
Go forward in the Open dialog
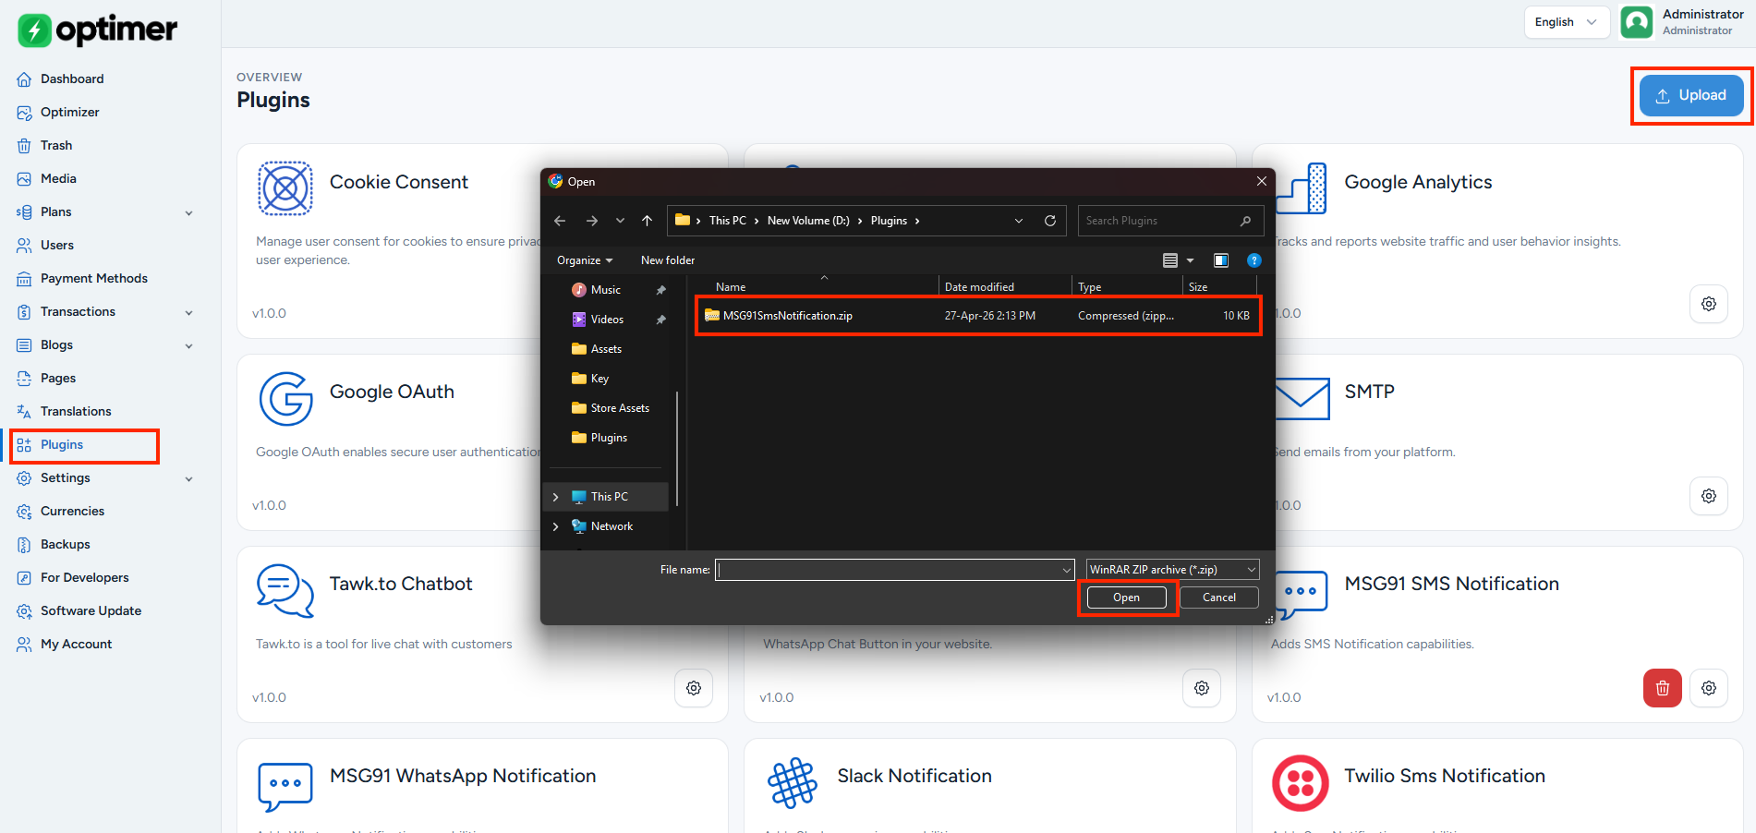(x=591, y=221)
